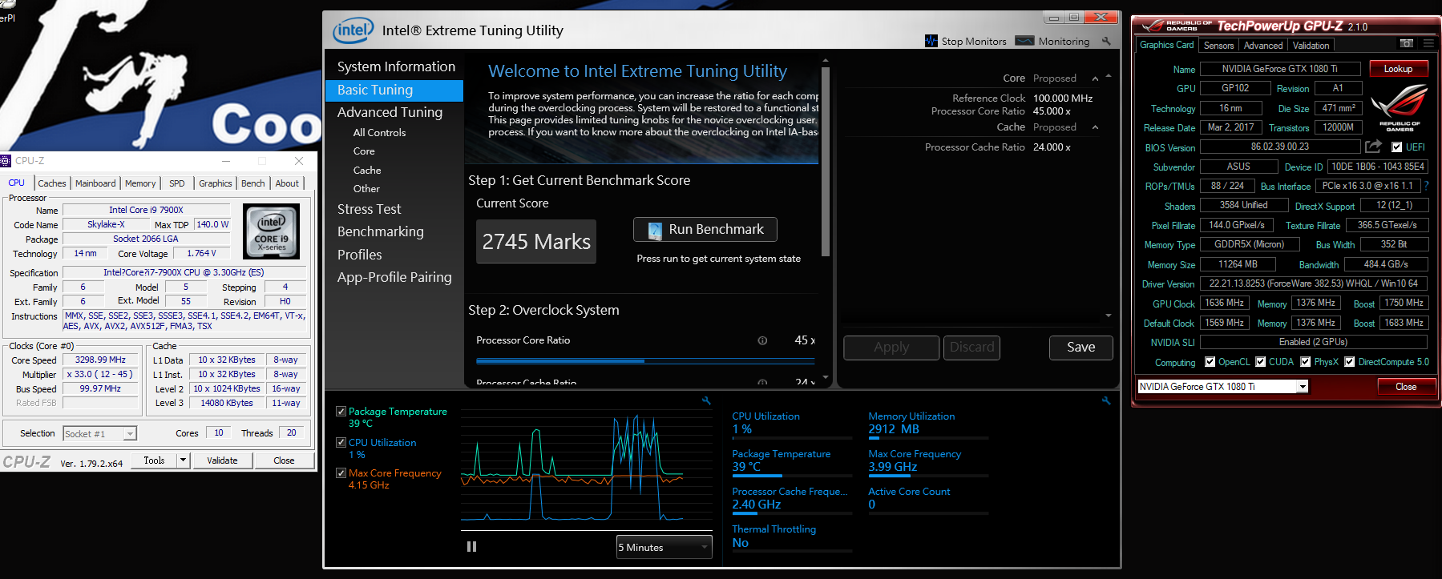Switch to Mainboard tab in CPU-Z
This screenshot has width=1442, height=579.
(x=95, y=183)
